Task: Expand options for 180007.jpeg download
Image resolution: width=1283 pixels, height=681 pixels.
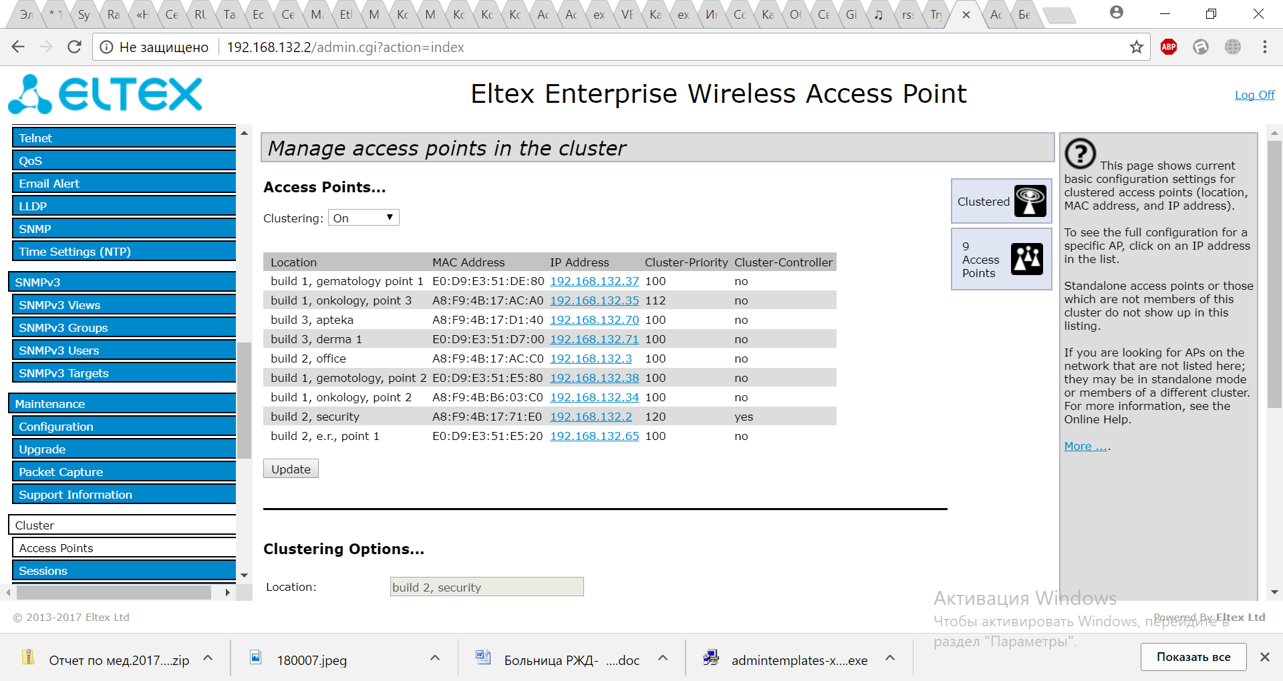Action: [x=435, y=658]
